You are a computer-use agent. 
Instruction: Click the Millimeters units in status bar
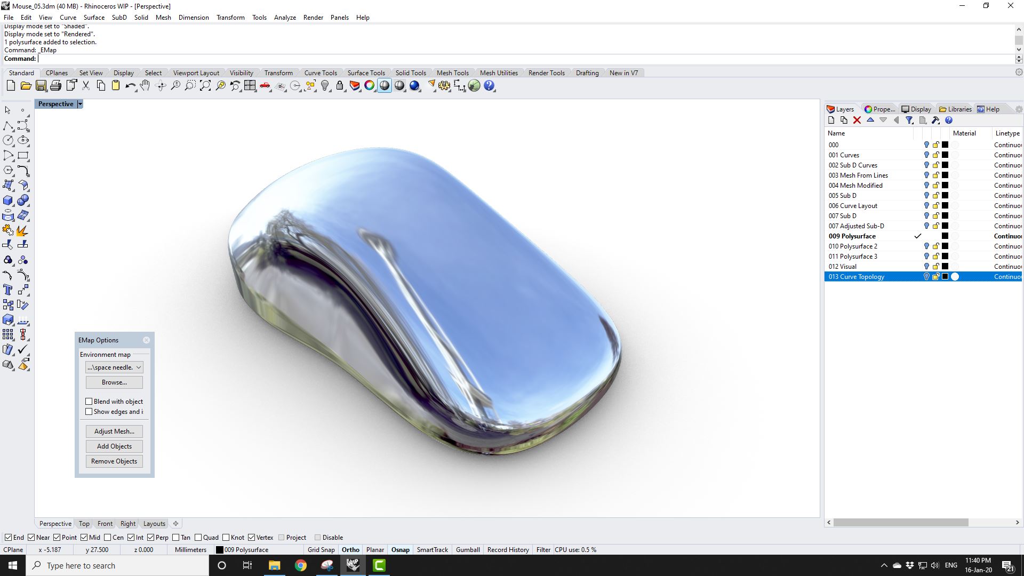click(x=190, y=550)
